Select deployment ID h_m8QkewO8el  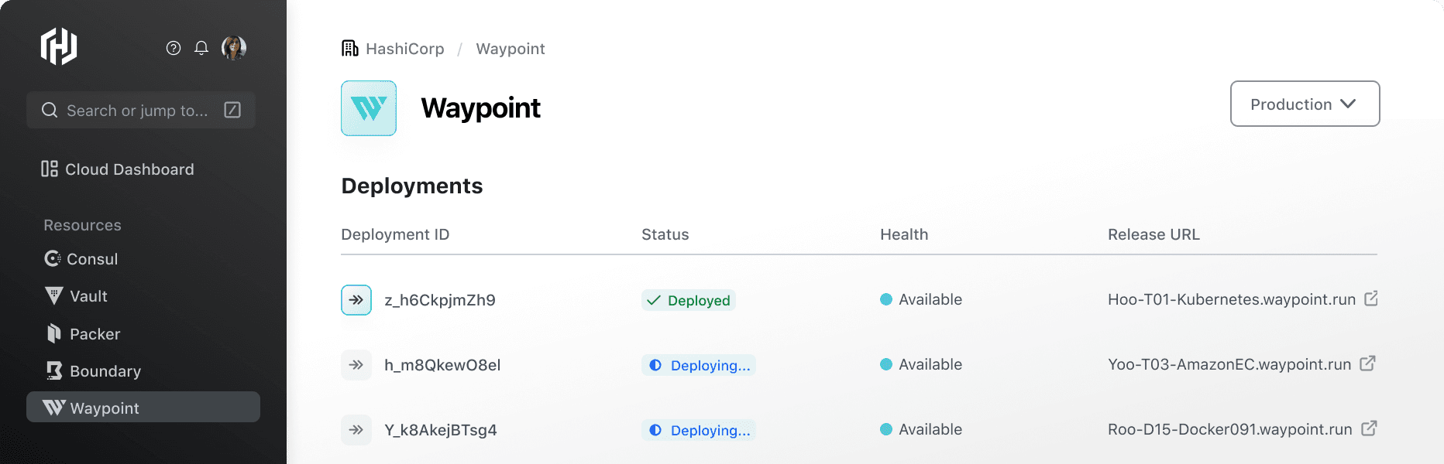pyautogui.click(x=442, y=365)
